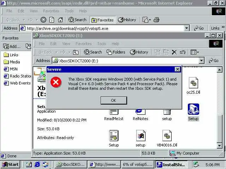Viewport: 226px width, 169px height.
Task: Open the View menu in Internet Explorer
Action: (34, 11)
